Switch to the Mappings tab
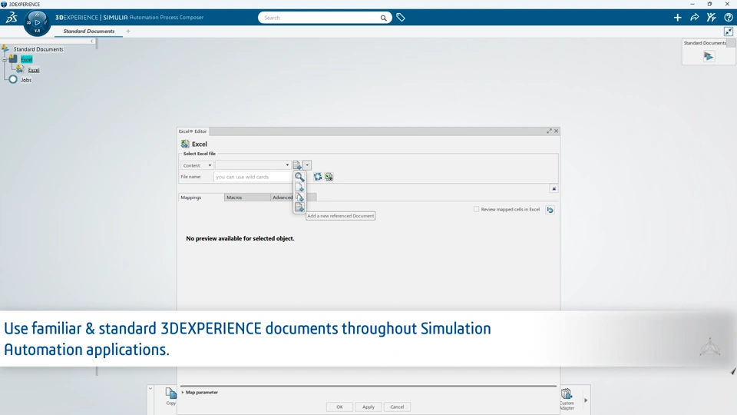The width and height of the screenshot is (737, 415). point(201,198)
